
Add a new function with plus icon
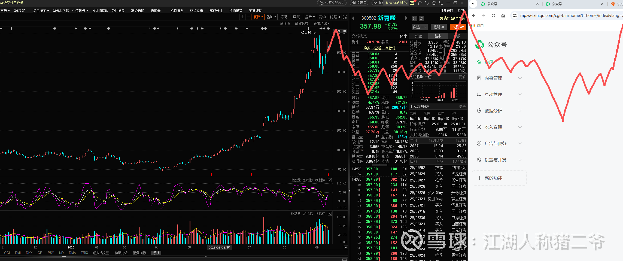pos(479,178)
